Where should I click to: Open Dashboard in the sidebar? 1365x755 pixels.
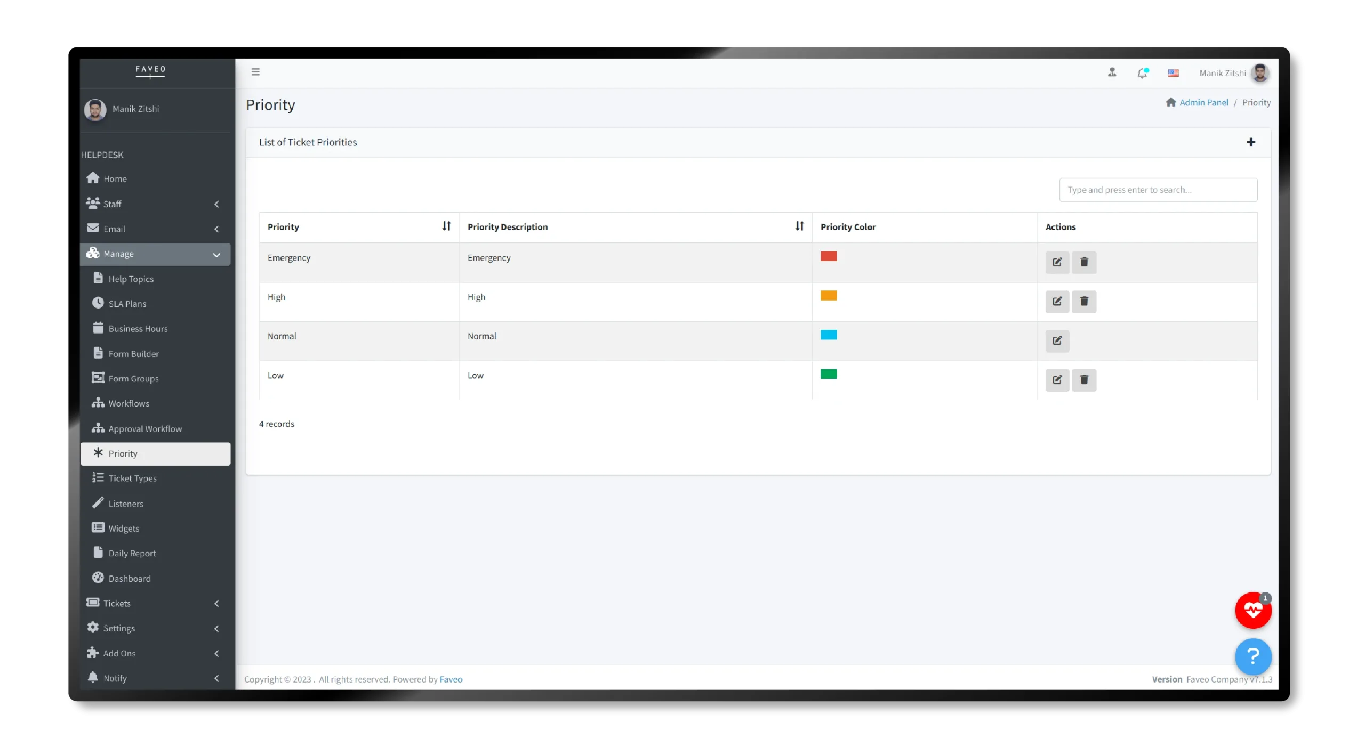tap(155, 579)
